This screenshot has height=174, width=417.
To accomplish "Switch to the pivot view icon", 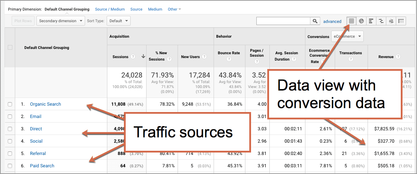I will (x=401, y=21).
